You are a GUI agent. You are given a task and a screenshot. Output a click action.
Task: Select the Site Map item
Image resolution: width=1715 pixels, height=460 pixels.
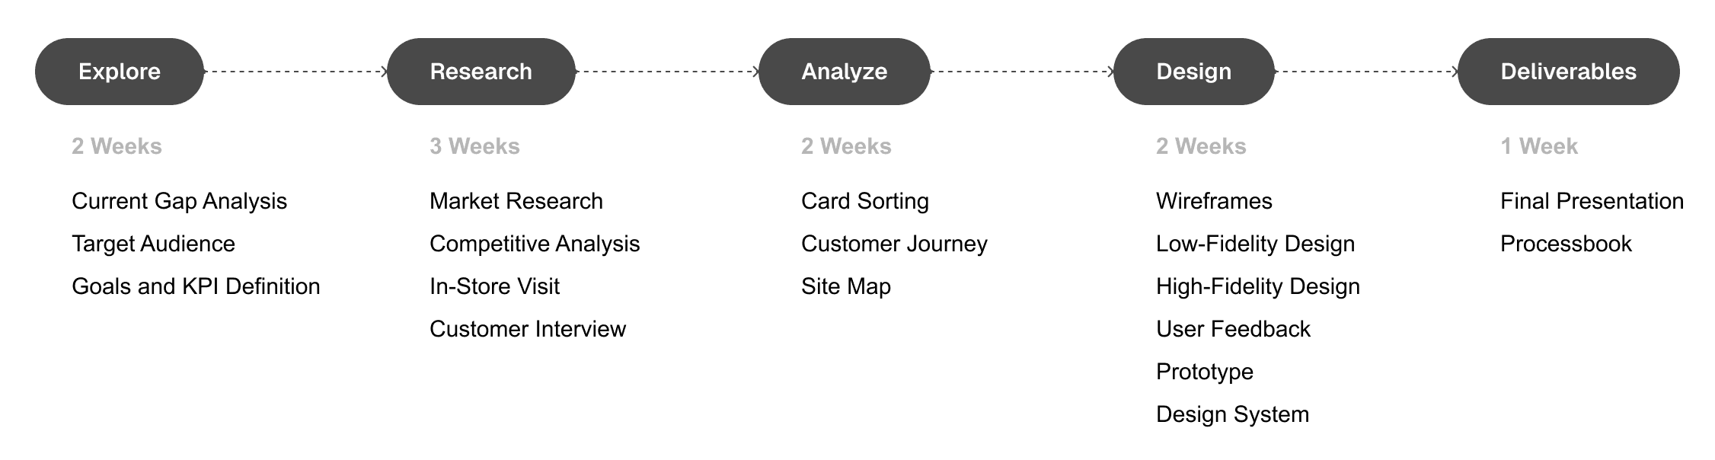[846, 286]
